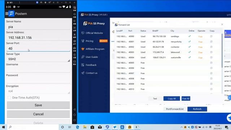The height and width of the screenshot is (130, 231).
Task: Copy the port 40003 row entry
Action: coord(211,52)
